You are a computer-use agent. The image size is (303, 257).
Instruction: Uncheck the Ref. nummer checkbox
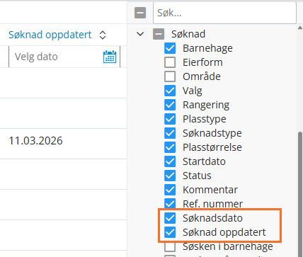click(170, 203)
